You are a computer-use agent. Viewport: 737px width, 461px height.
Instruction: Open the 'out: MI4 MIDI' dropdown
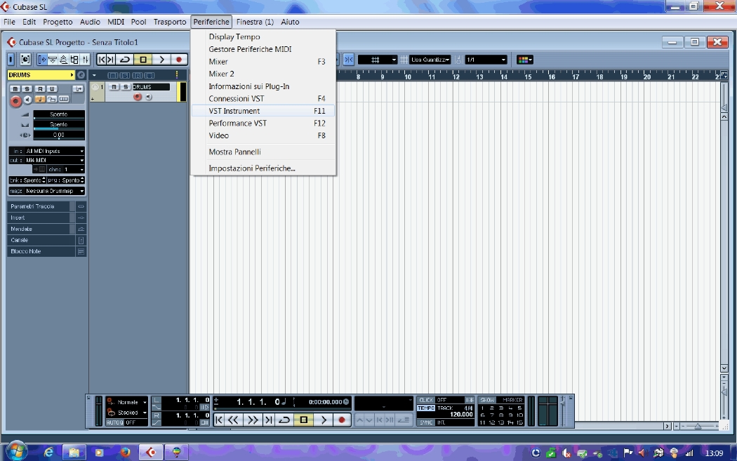click(47, 160)
